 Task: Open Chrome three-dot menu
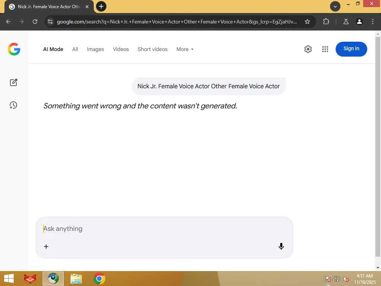click(x=373, y=22)
